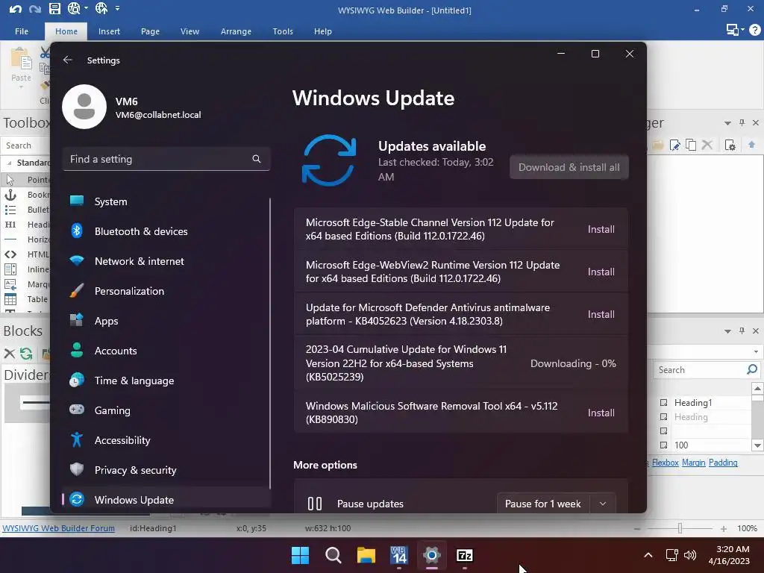Open Padding link in Properties panel
The image size is (764, 573).
(723, 463)
